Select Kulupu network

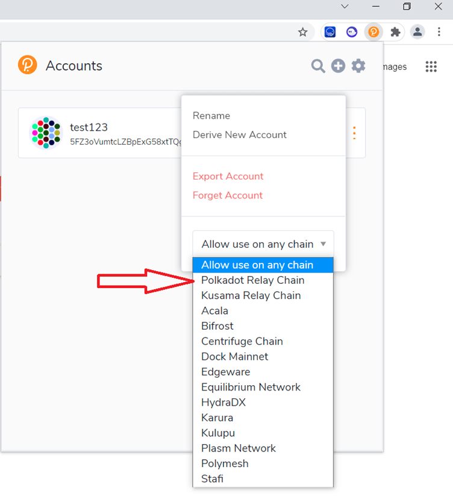click(x=263, y=433)
